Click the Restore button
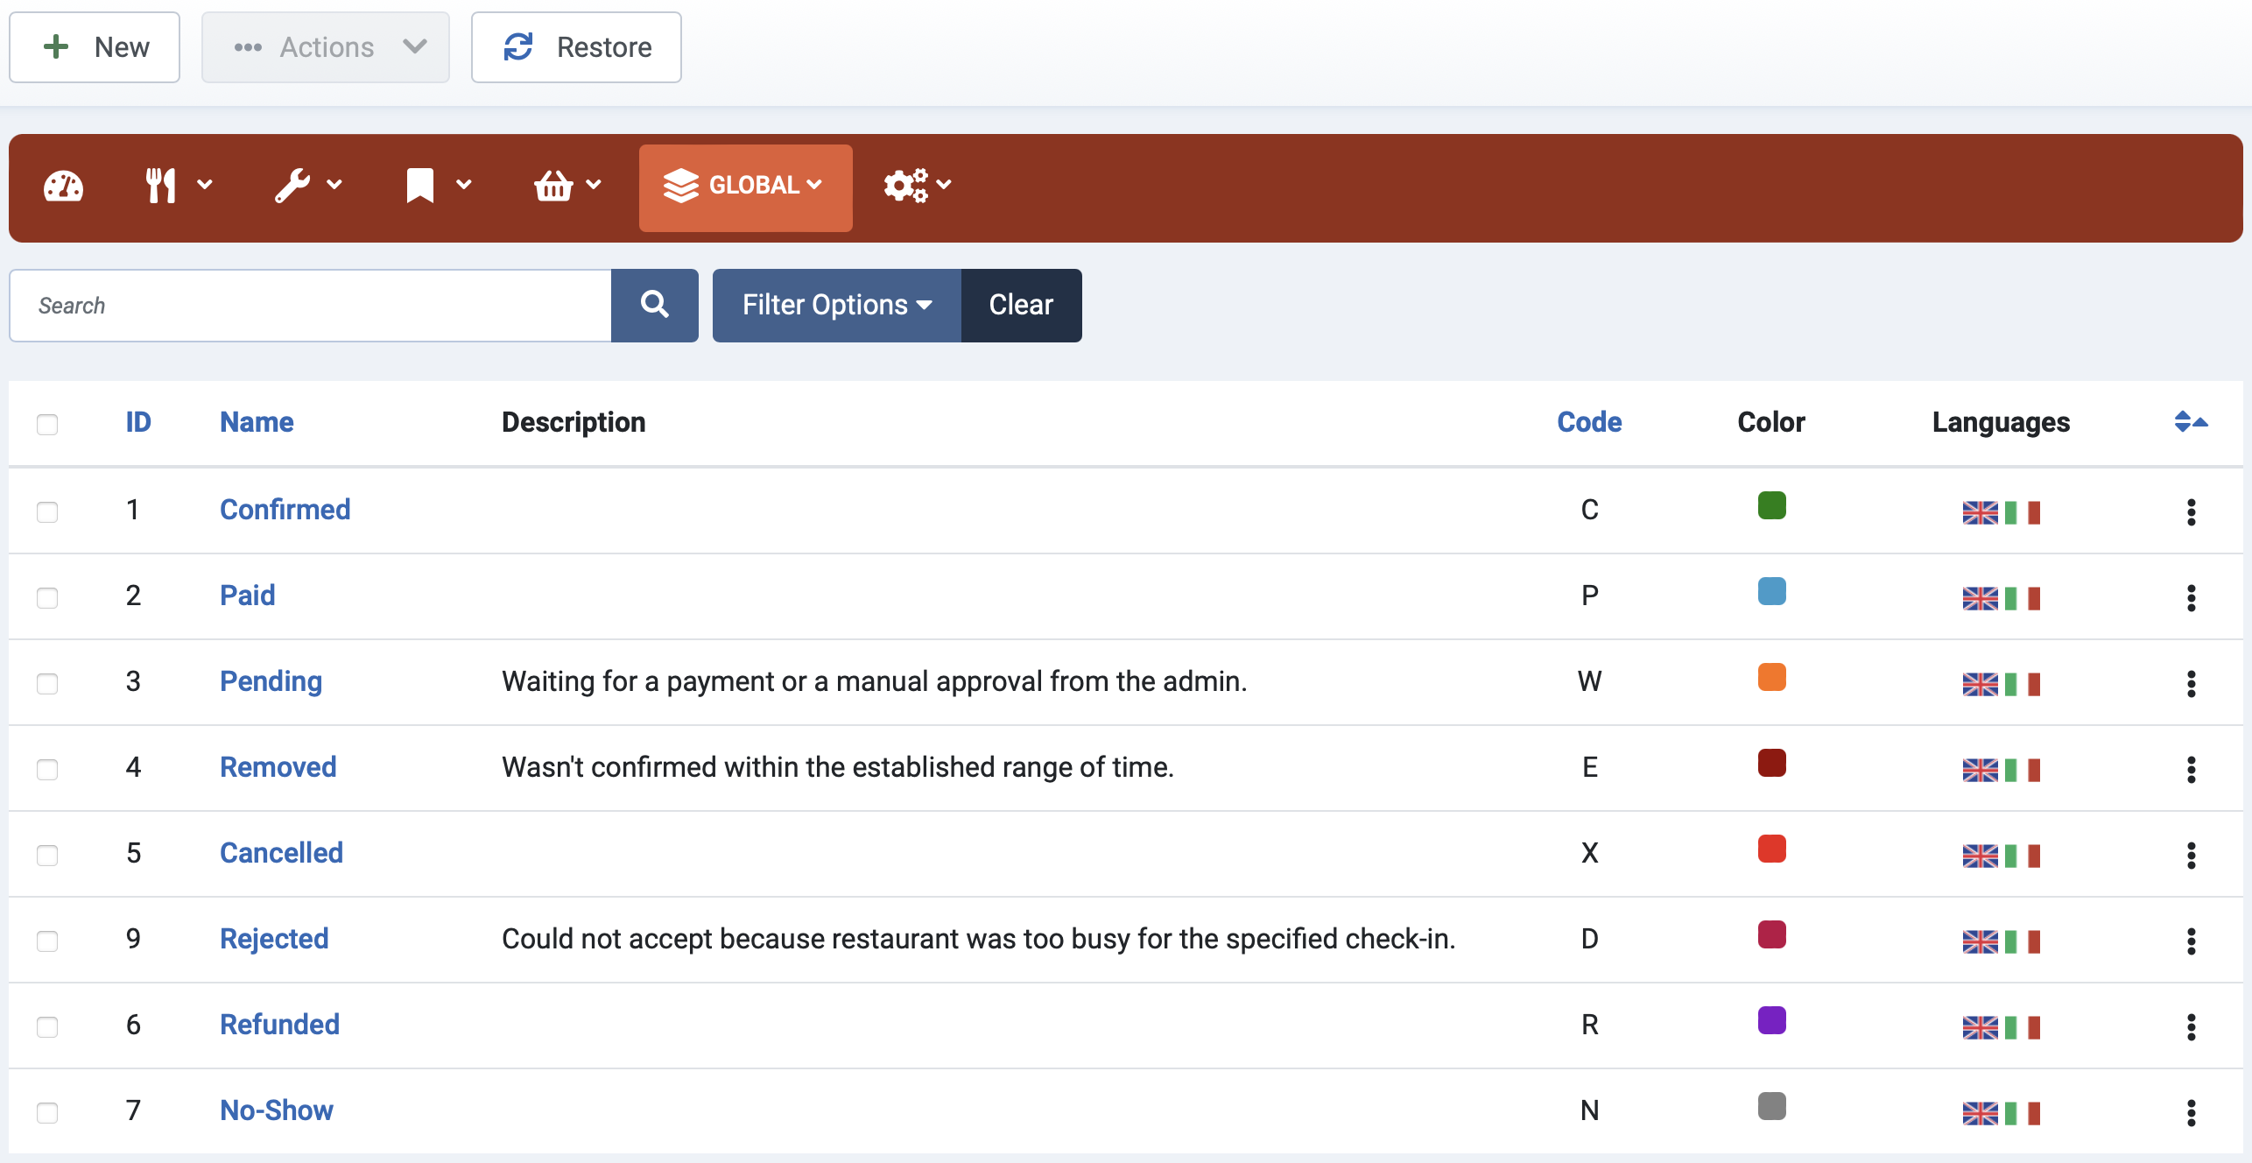This screenshot has height=1163, width=2252. [x=577, y=46]
